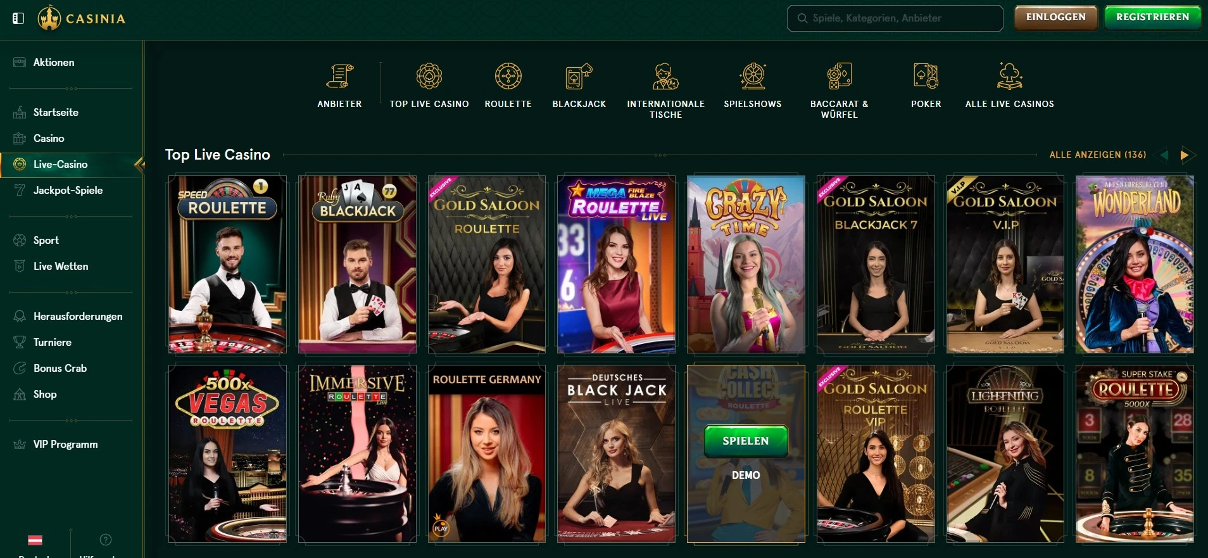
Task: Collapse the sidebar using the panel toggle icon
Action: pos(18,18)
